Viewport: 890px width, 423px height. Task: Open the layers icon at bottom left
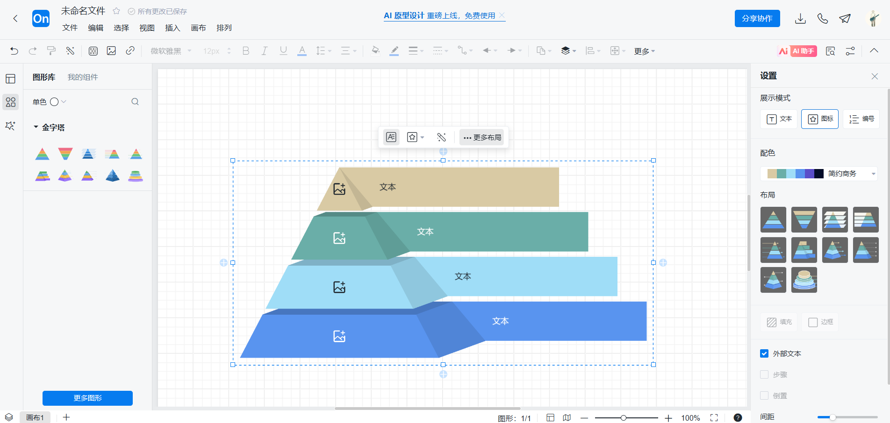tap(9, 417)
